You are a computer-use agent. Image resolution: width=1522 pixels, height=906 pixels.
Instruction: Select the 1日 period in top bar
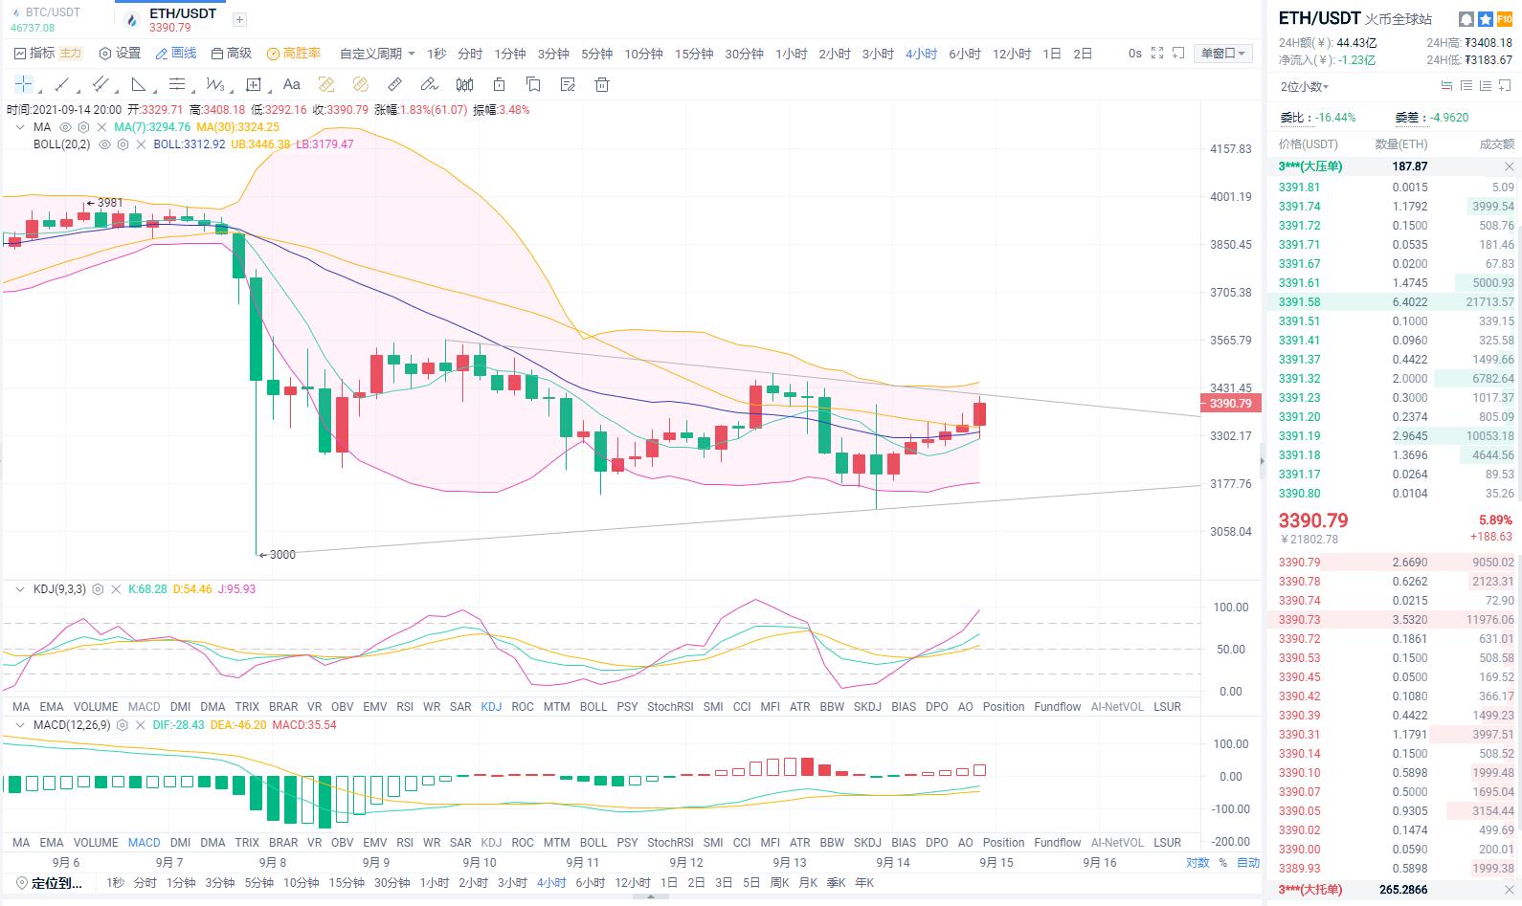(x=1052, y=54)
